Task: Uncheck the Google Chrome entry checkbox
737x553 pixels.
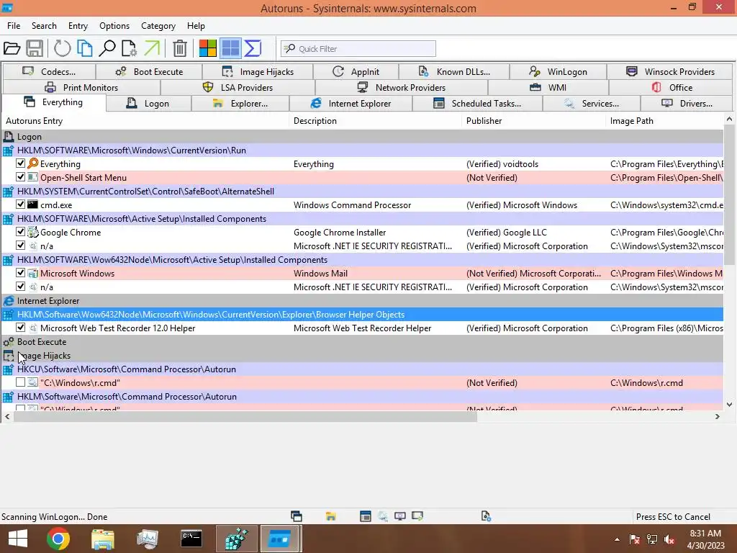Action: (20, 231)
